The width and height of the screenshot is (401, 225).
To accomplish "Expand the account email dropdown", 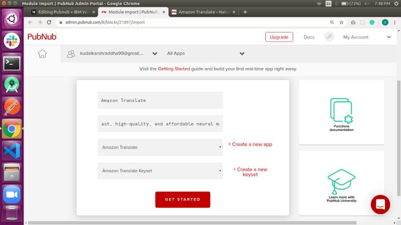I will click(x=155, y=54).
